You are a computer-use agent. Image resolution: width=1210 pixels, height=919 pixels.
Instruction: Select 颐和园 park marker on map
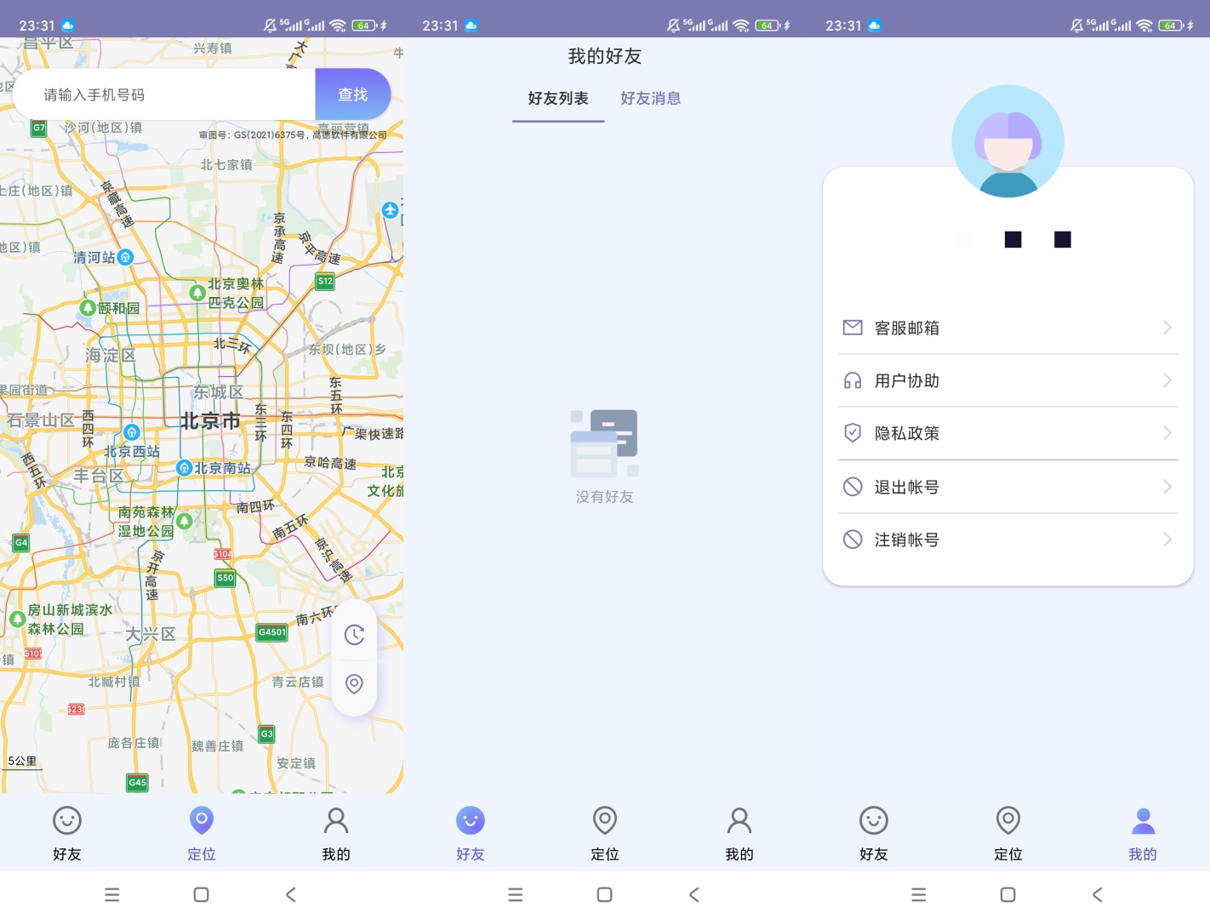(88, 307)
